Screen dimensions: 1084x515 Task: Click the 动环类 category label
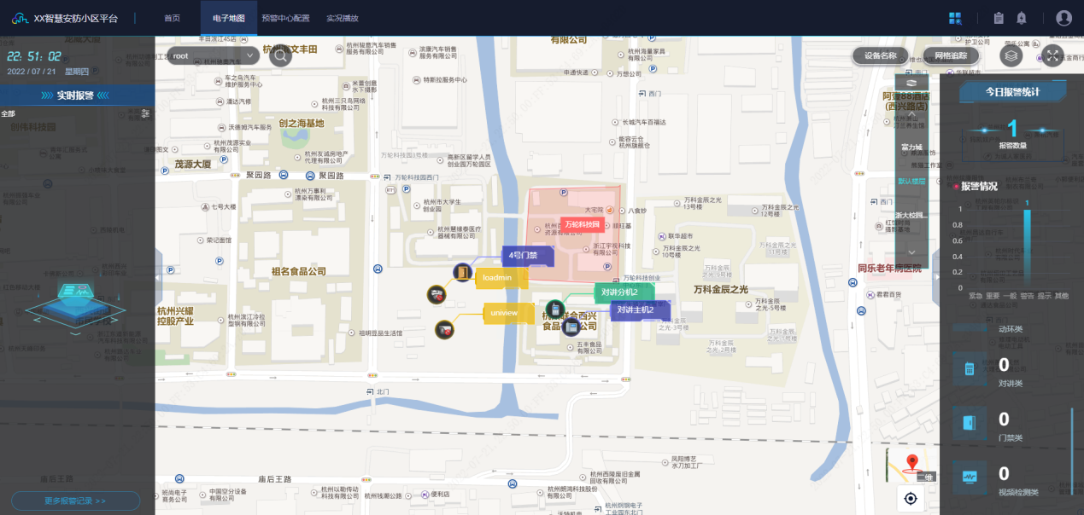(1011, 328)
